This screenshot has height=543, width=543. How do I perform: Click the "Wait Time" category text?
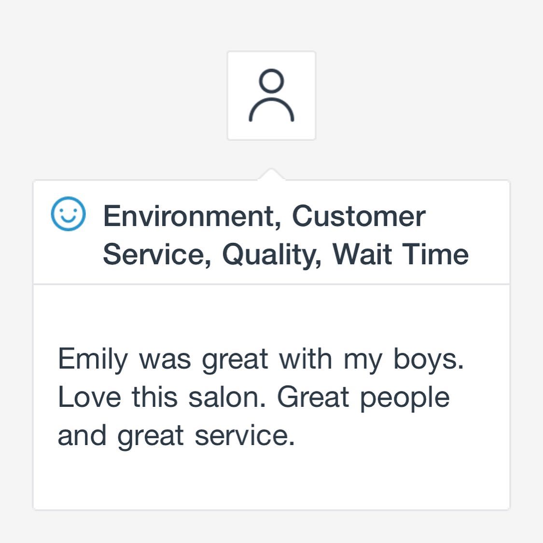400,254
